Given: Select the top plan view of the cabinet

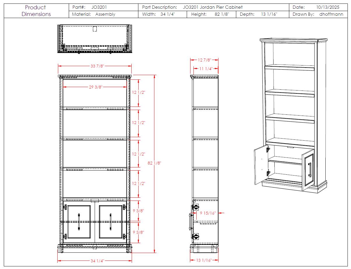Looking at the screenshot, I should (95, 39).
